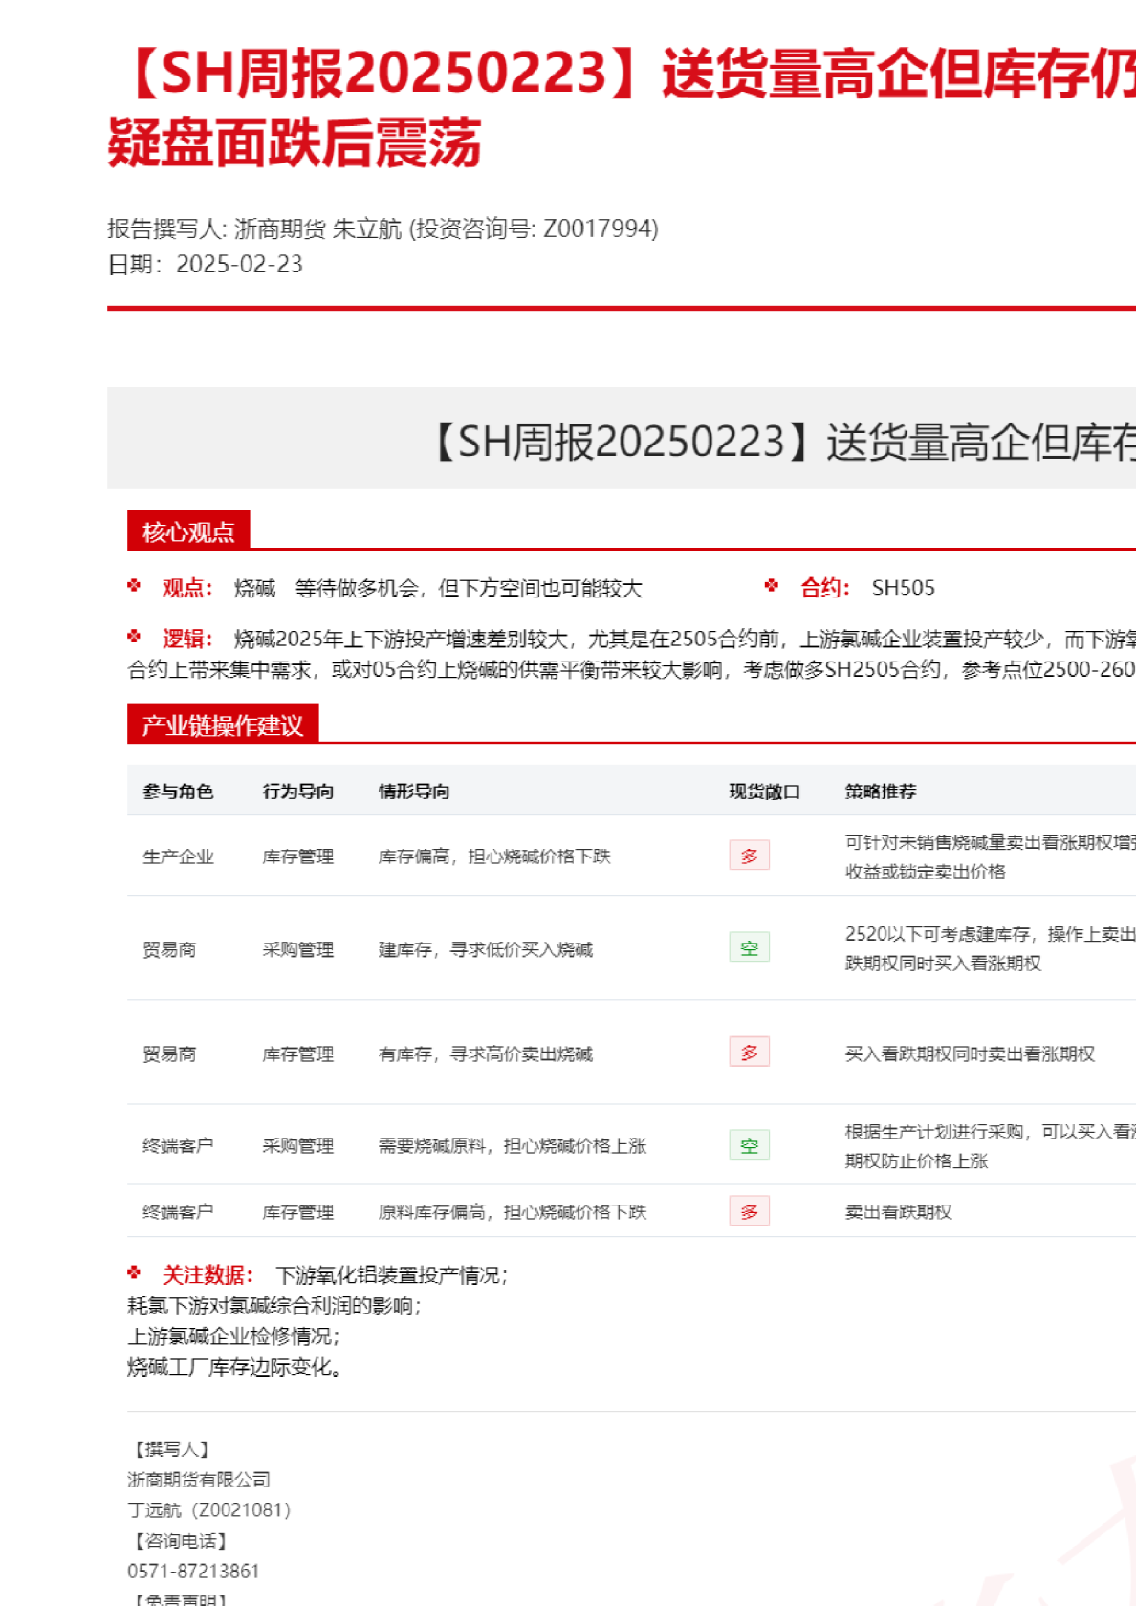Click the contract code SH505
This screenshot has width=1136, height=1606.
coord(903,588)
